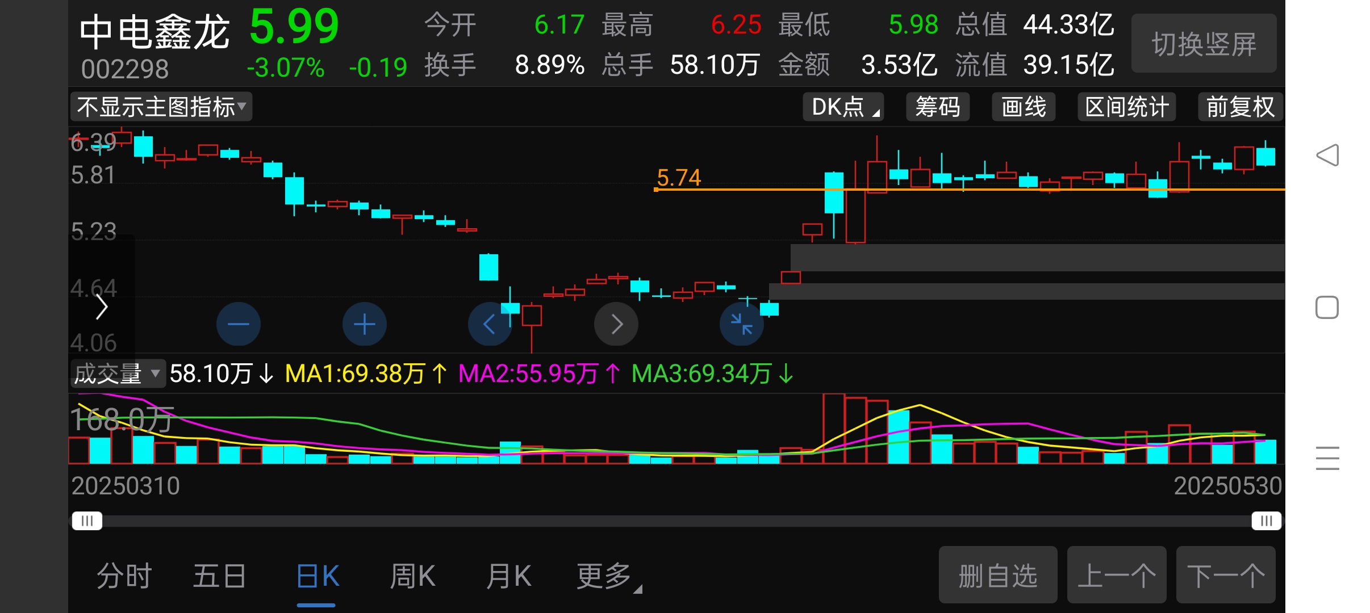Switch to the 周K tab
Image resolution: width=1370 pixels, height=613 pixels.
412,577
